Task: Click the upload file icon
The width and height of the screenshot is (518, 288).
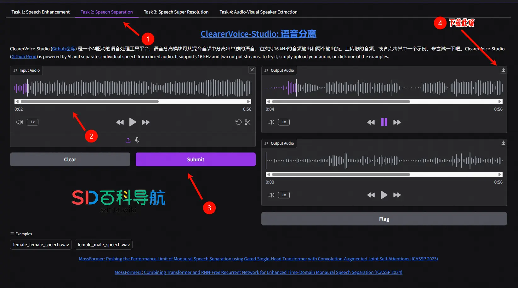Action: 128,140
